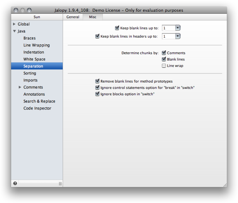Click the window resize grip corner
This screenshot has width=238, height=203.
225,185
